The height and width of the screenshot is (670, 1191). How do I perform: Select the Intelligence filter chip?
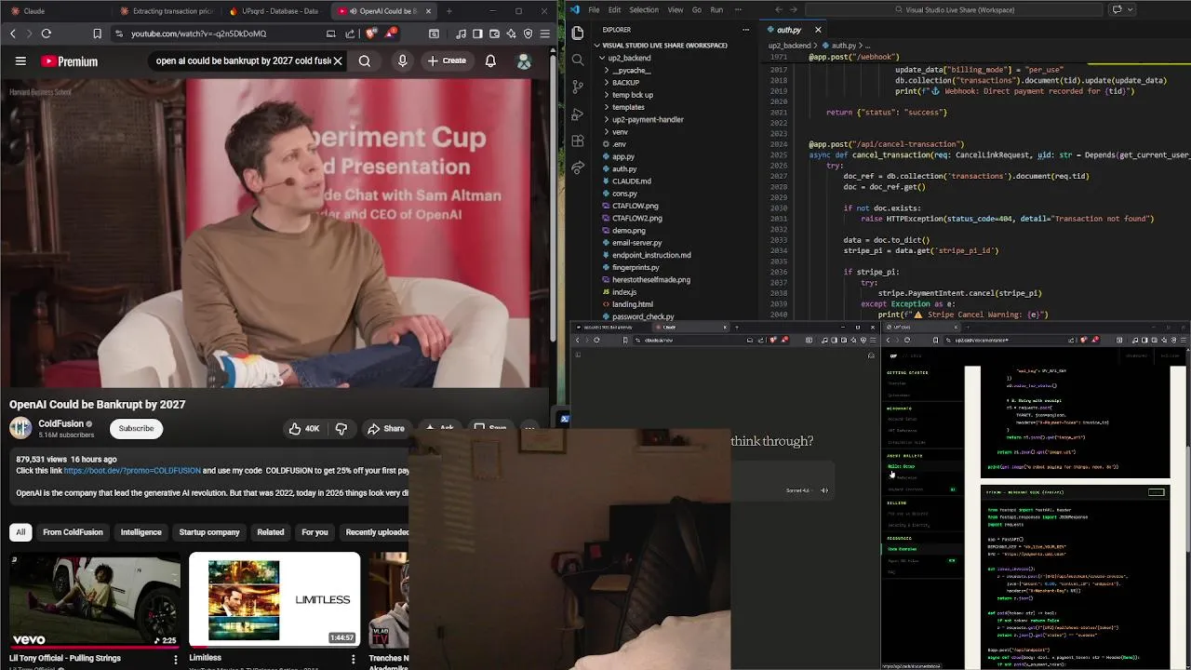141,532
